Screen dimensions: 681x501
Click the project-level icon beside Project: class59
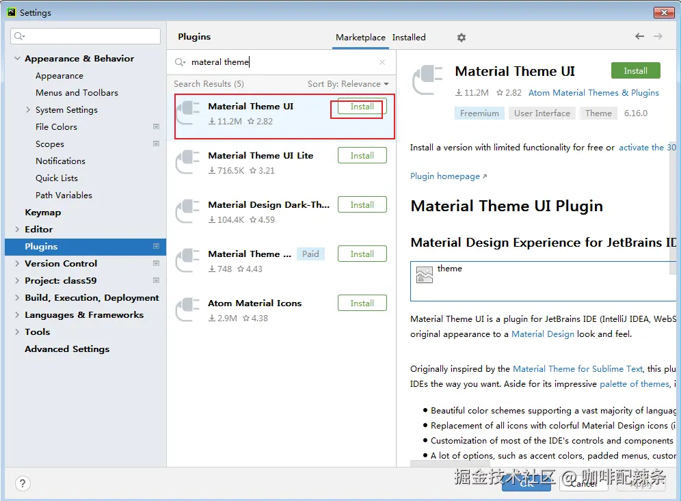pyautogui.click(x=156, y=280)
